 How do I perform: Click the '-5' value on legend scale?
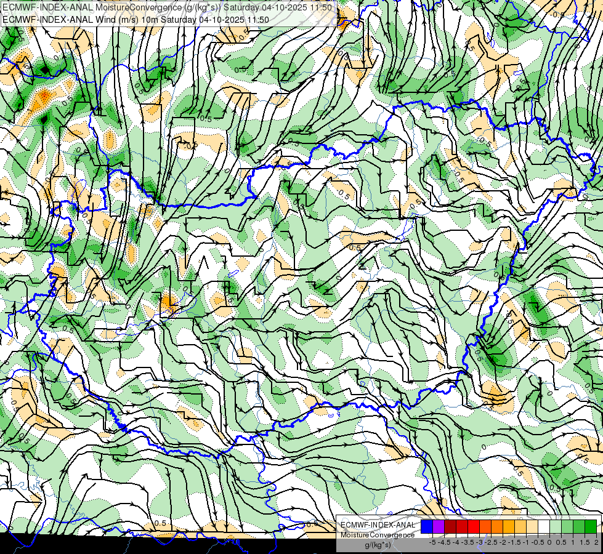point(432,542)
